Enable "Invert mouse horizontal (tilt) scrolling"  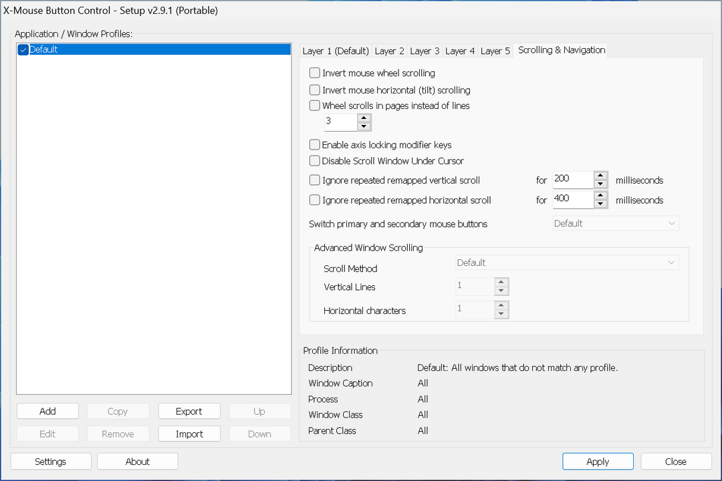click(x=314, y=90)
